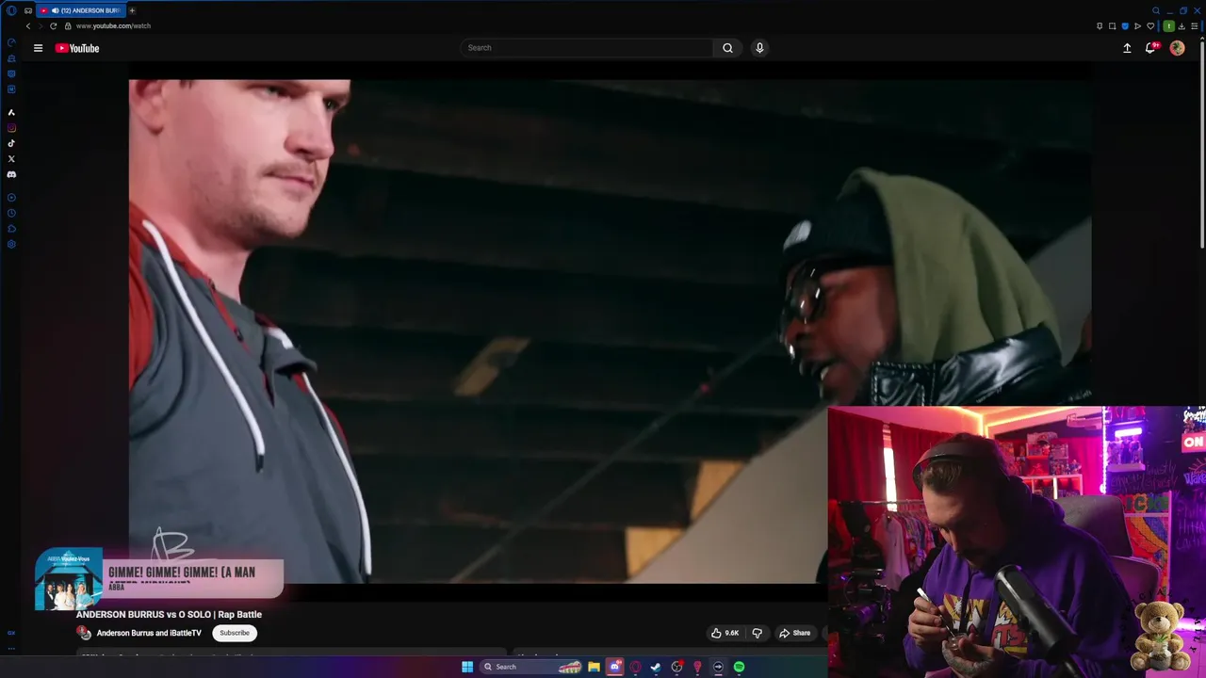
Task: Focus the YouTube search input field
Action: coord(587,48)
